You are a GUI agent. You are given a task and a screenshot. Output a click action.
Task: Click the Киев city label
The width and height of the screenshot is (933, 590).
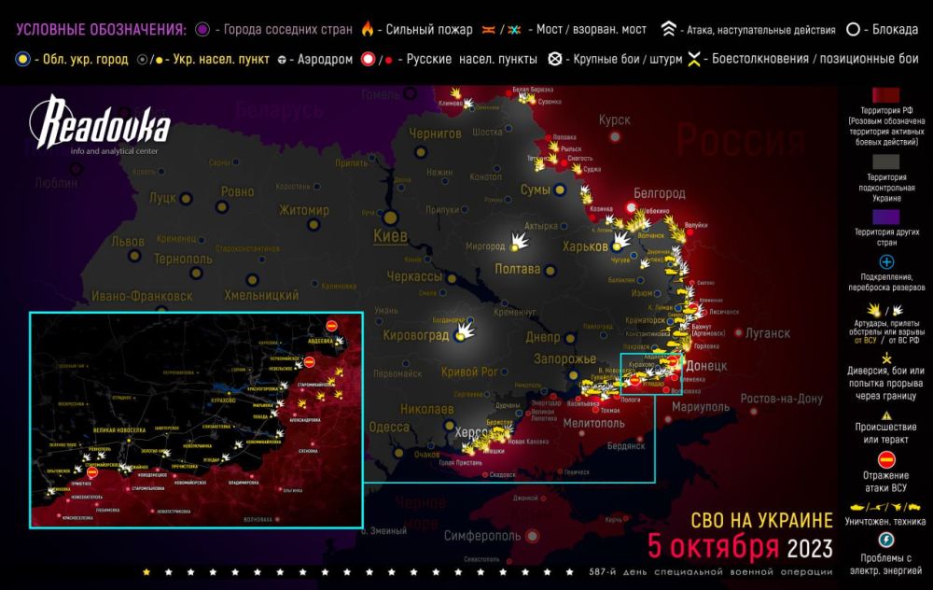(x=390, y=236)
